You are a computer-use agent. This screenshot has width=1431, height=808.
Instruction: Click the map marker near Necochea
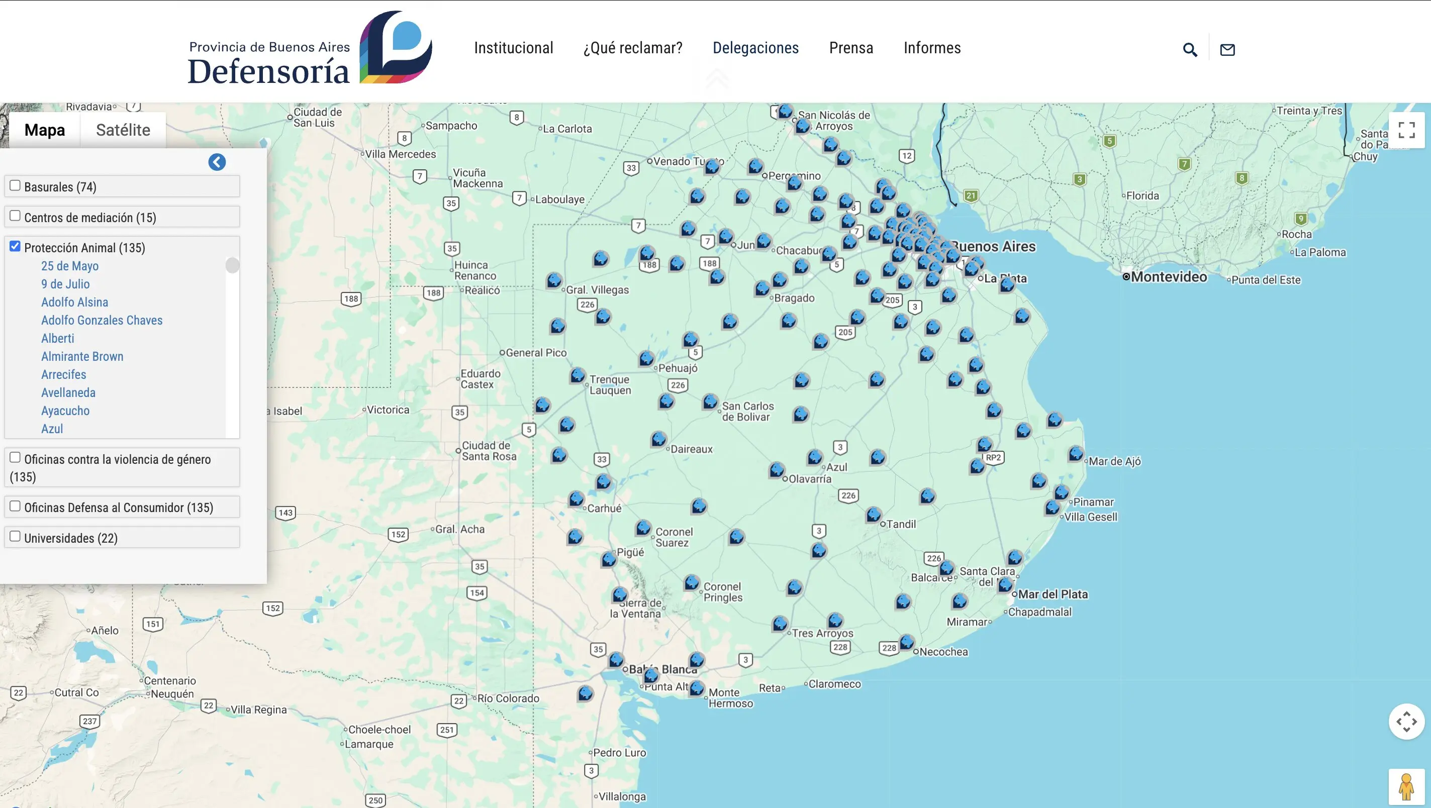tap(907, 642)
